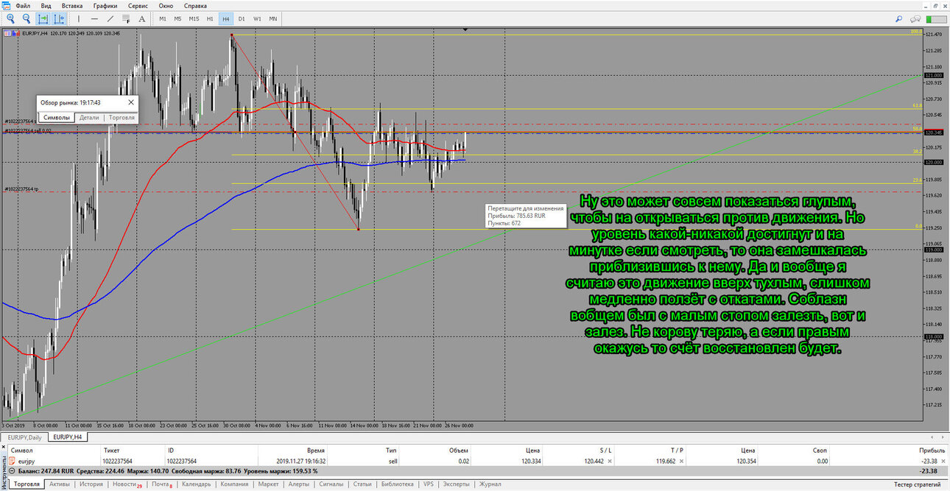
Task: Open the Тестер стратегий link
Action: click(917, 484)
